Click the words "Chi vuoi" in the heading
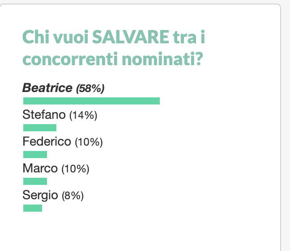 (55, 37)
